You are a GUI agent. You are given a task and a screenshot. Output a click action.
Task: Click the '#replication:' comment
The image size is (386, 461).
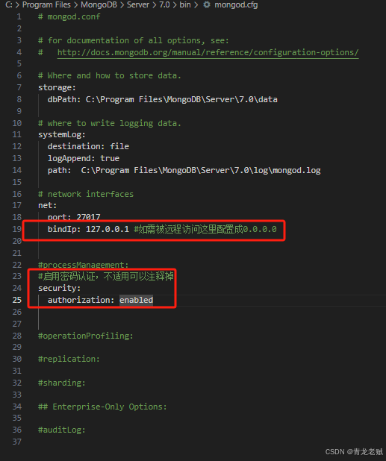click(x=69, y=359)
